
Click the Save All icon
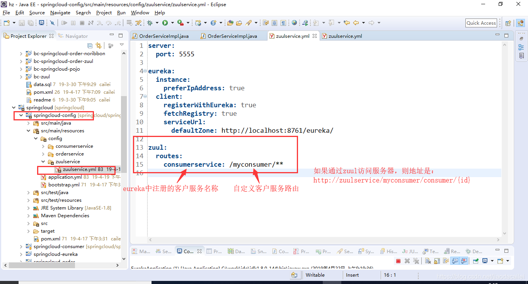[31, 23]
